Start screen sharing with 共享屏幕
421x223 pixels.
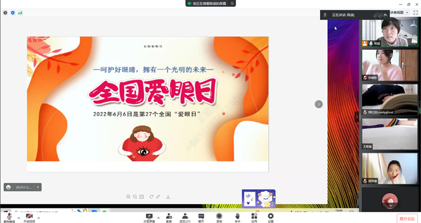(x=149, y=218)
